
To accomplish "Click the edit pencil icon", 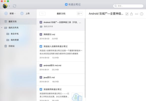I will coord(127,14).
